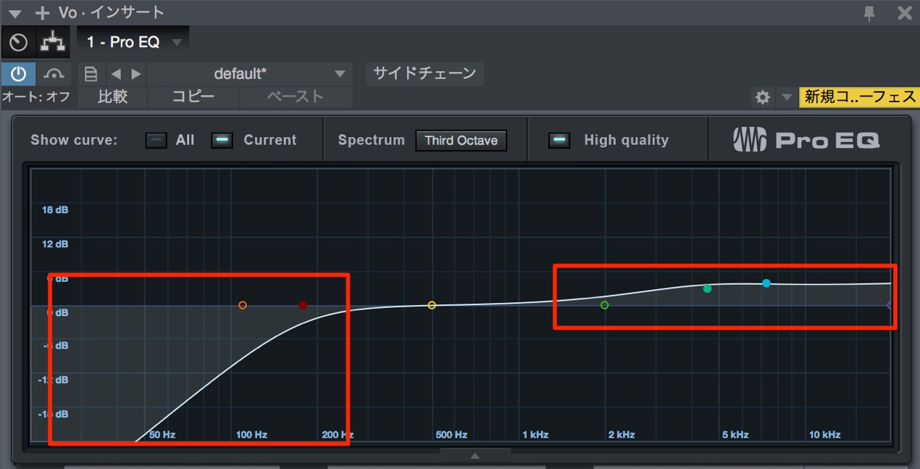
Task: Open the gear settings icon
Action: pos(762,97)
